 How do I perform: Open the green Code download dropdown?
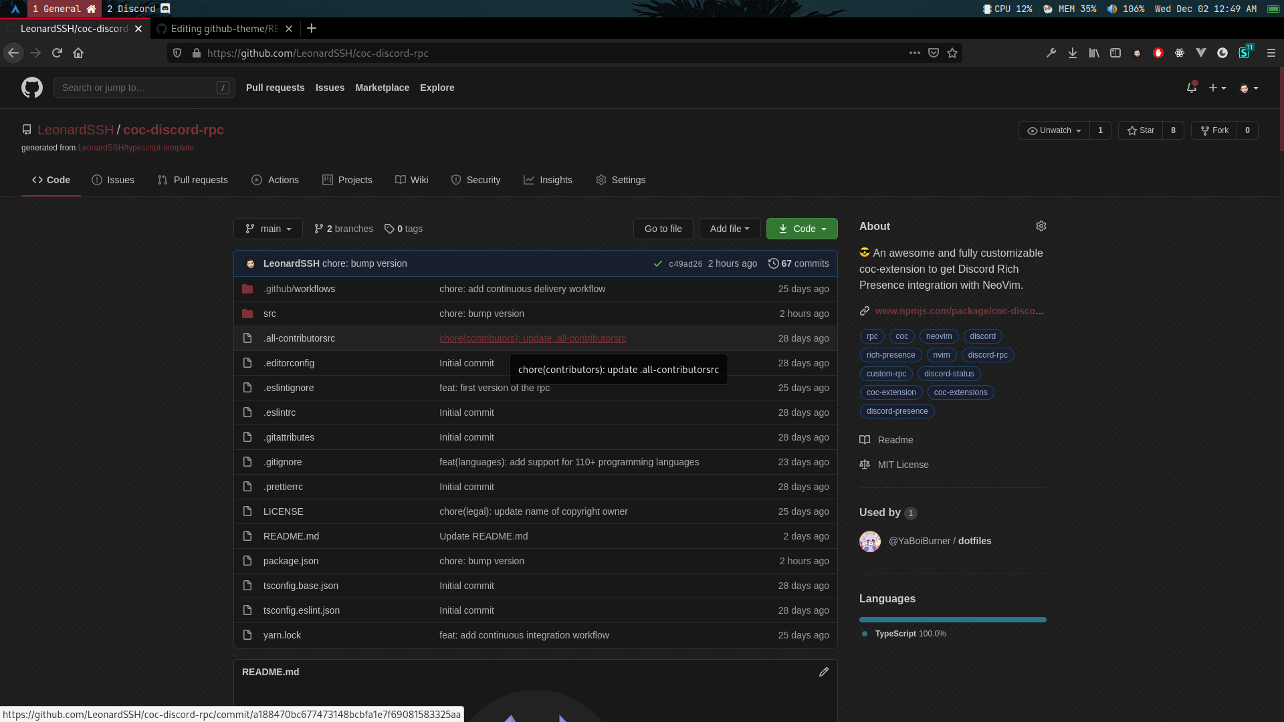(x=802, y=229)
